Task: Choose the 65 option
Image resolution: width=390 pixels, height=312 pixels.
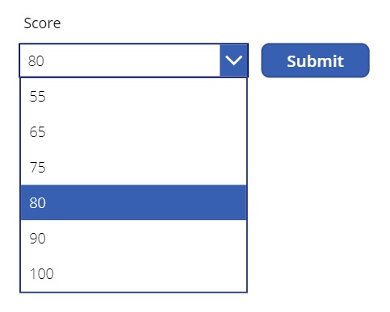Action: [x=133, y=131]
